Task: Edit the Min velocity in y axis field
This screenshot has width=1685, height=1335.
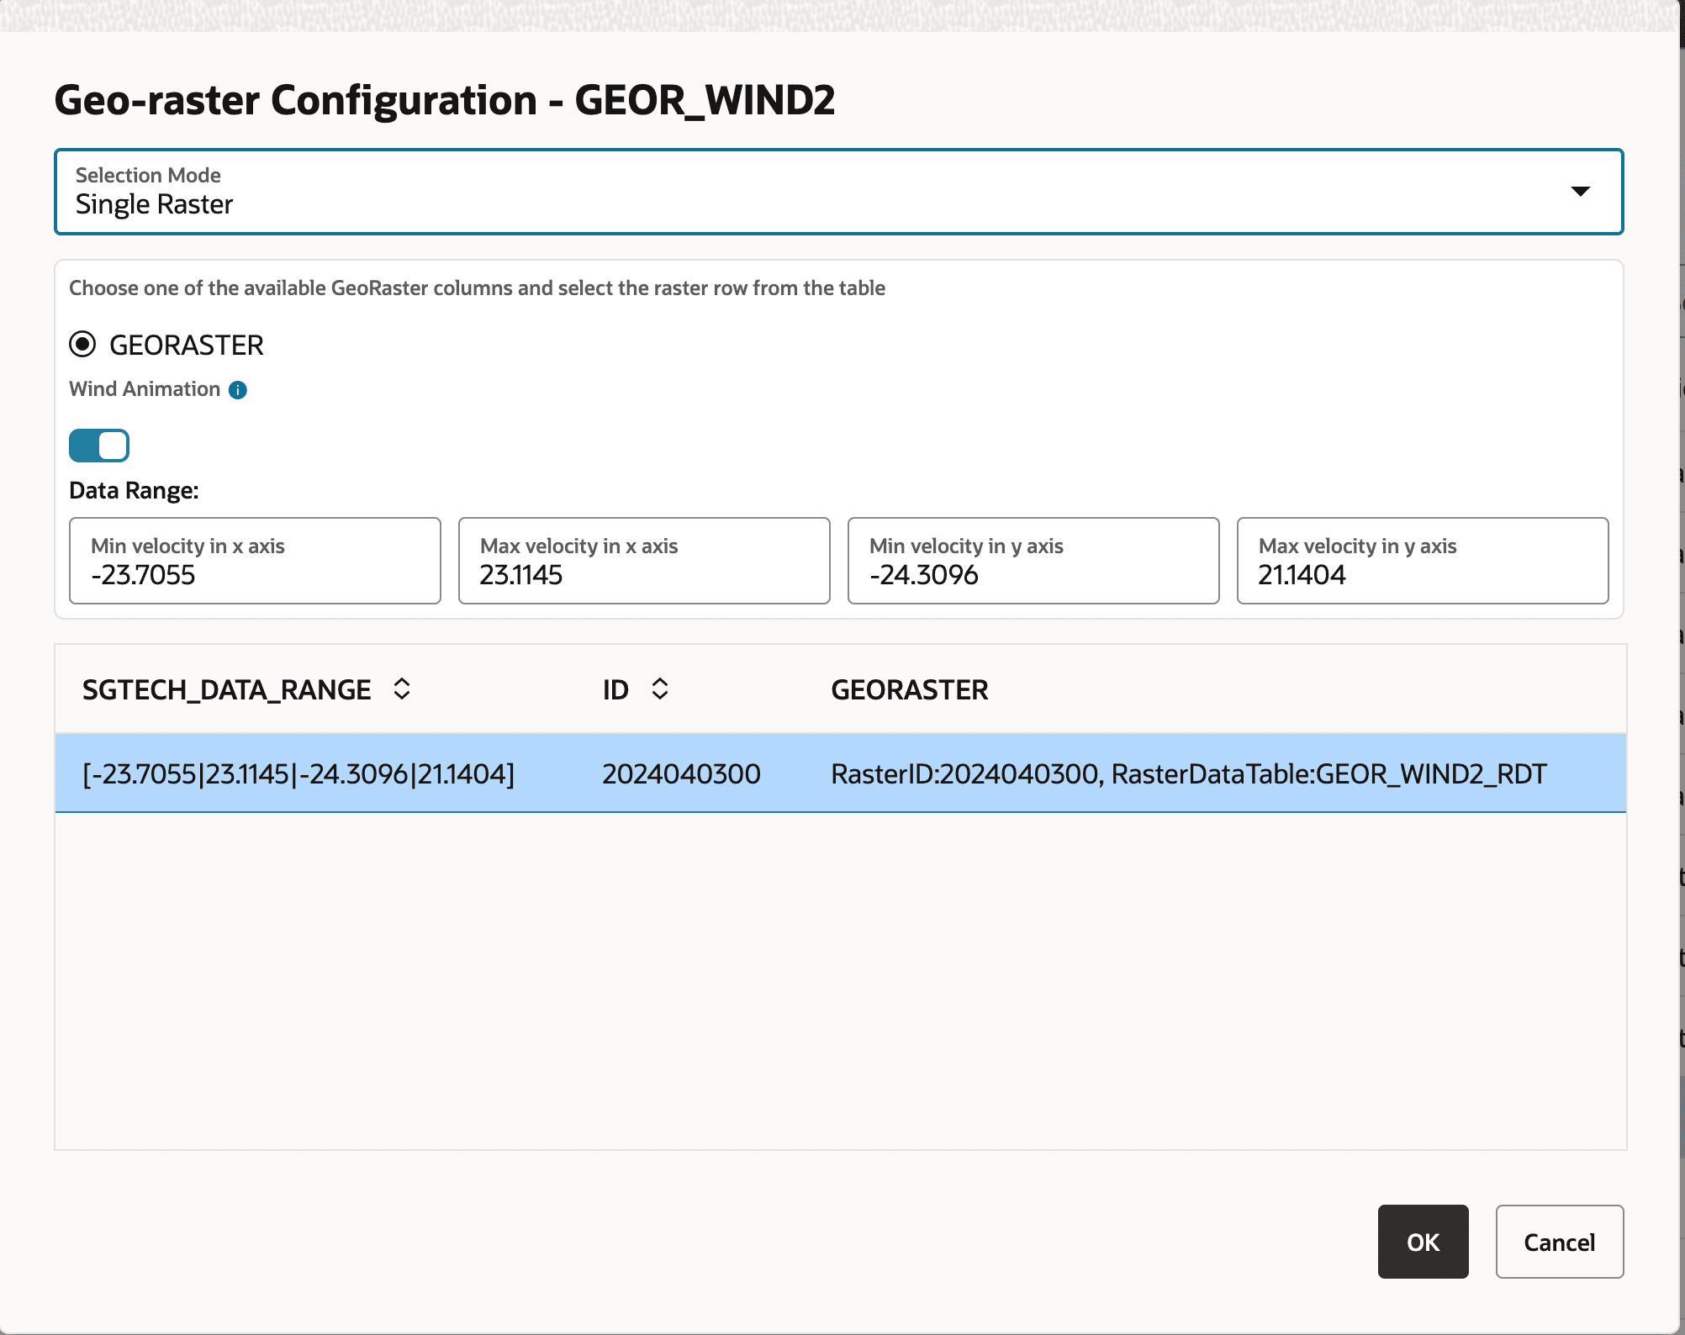Action: pos(1033,574)
